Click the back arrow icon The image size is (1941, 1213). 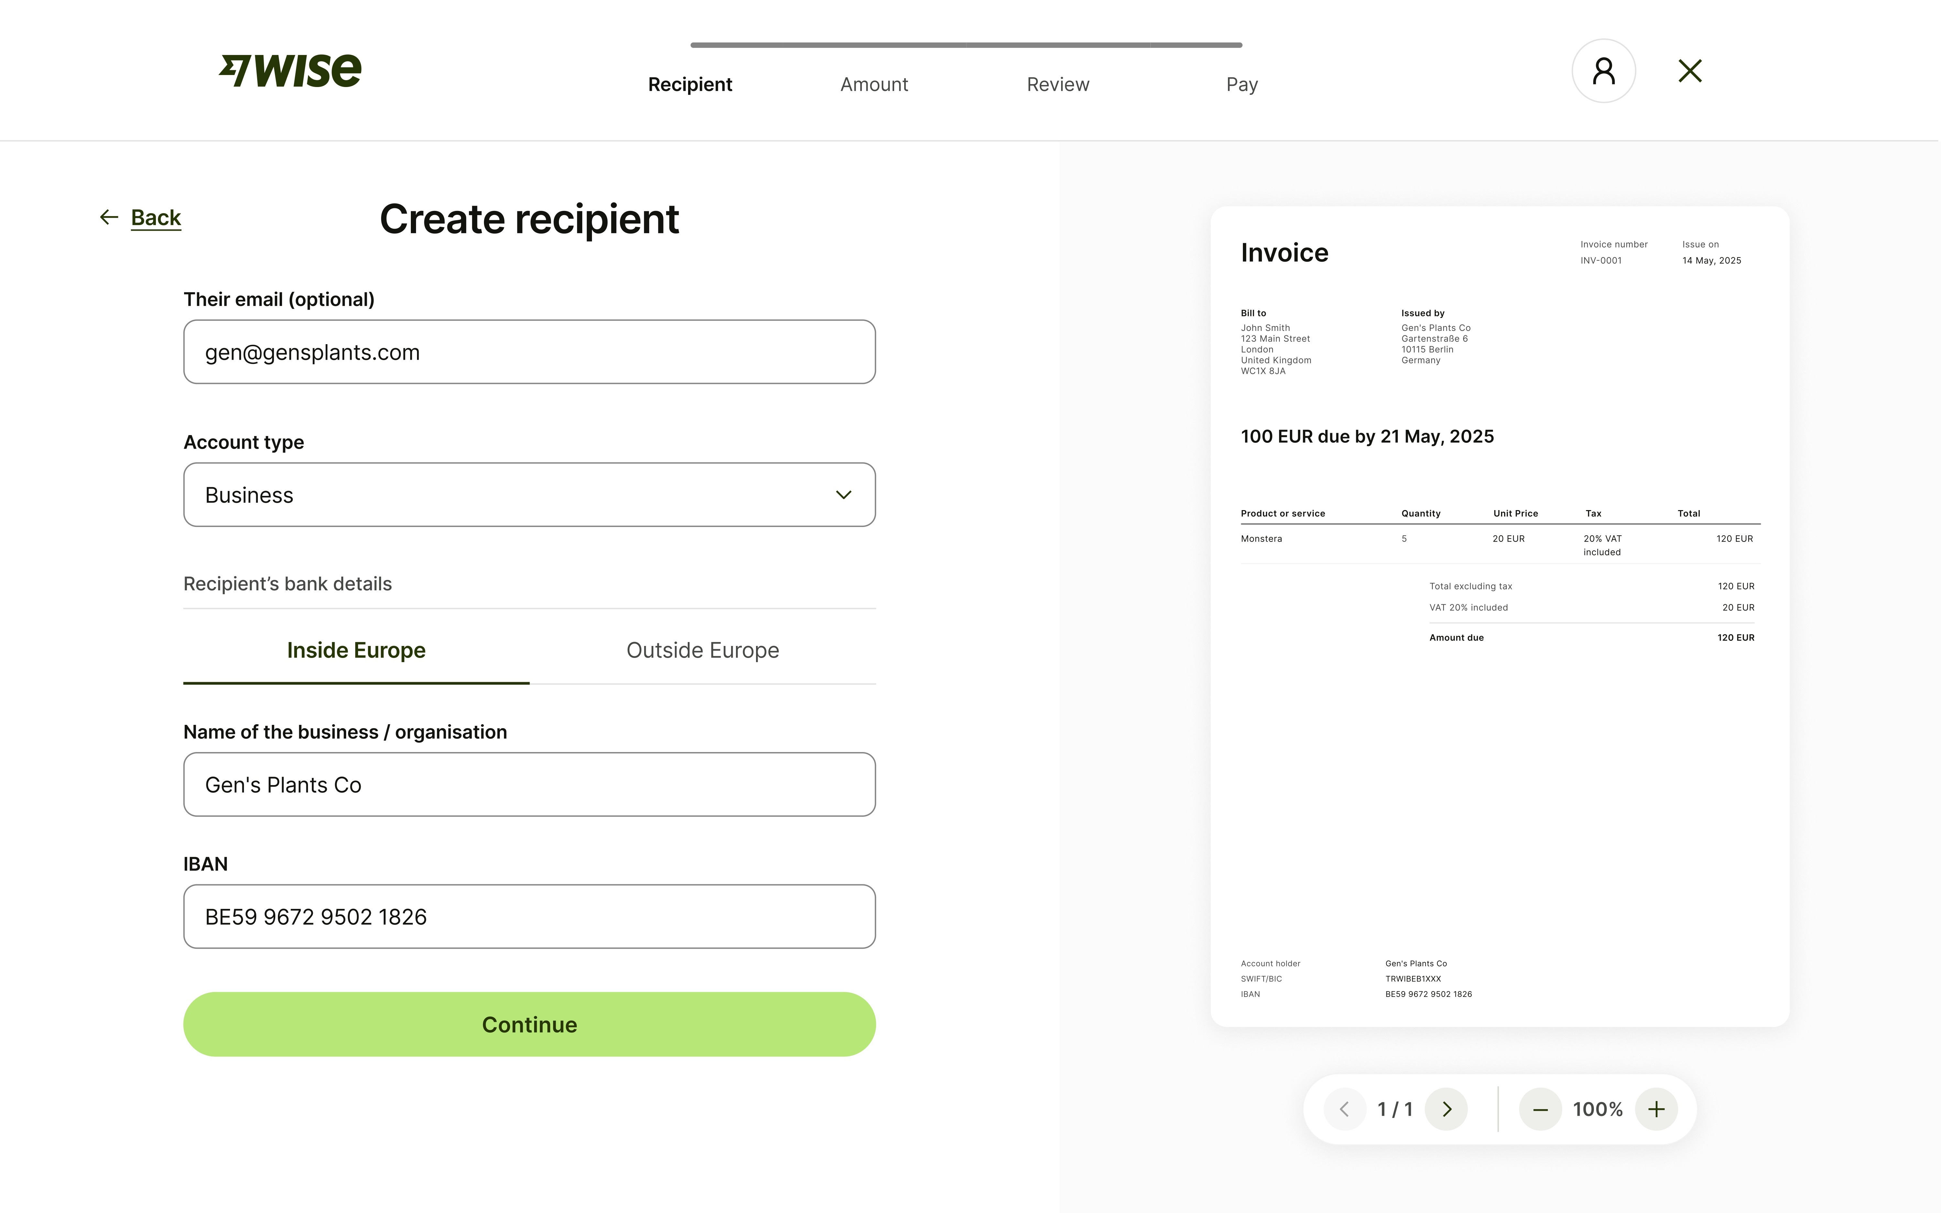[x=109, y=217]
